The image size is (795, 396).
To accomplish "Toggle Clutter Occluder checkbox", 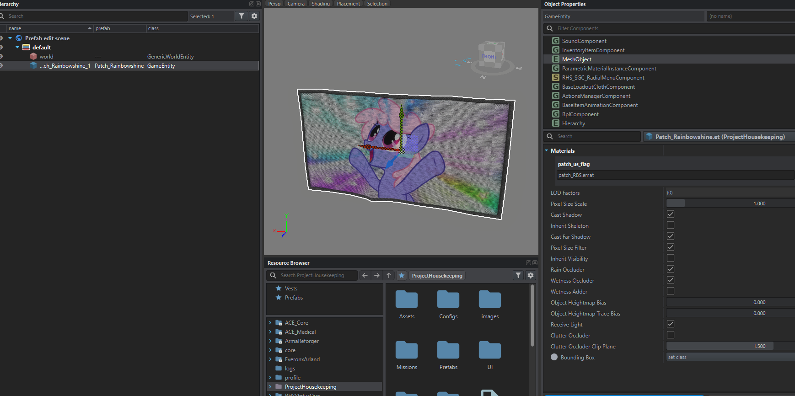I will click(x=671, y=335).
